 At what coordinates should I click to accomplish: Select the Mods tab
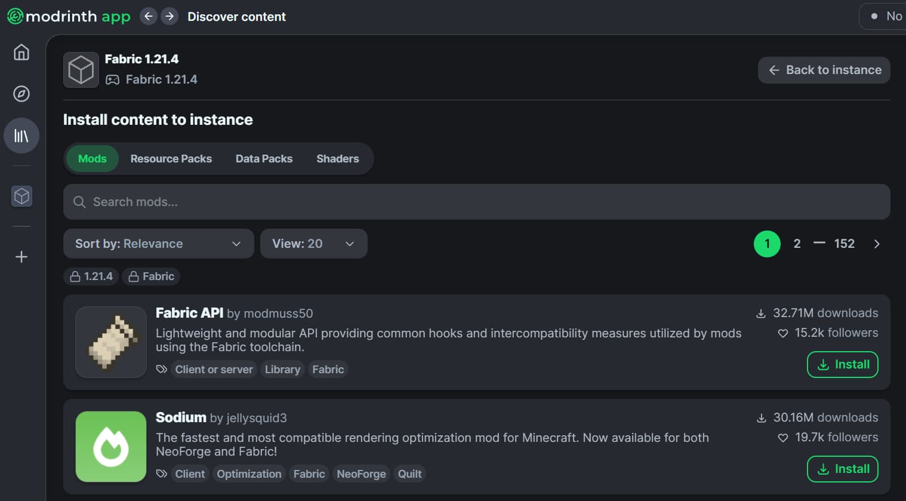pyautogui.click(x=92, y=159)
